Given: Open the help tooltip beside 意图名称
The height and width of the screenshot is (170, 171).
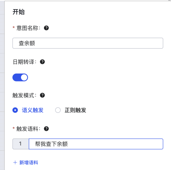Looking at the screenshot, I should tap(46, 28).
